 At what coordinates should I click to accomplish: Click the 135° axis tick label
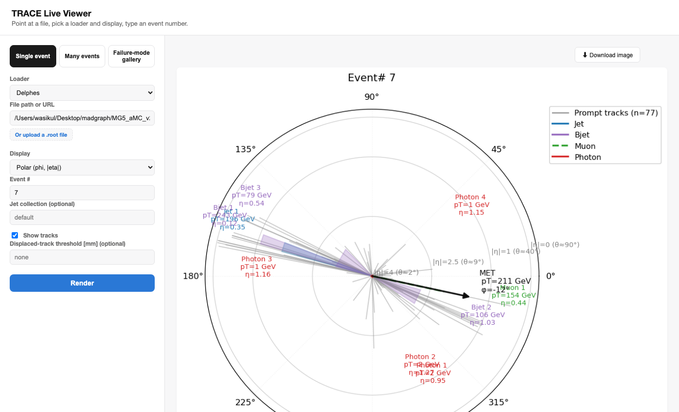(245, 149)
